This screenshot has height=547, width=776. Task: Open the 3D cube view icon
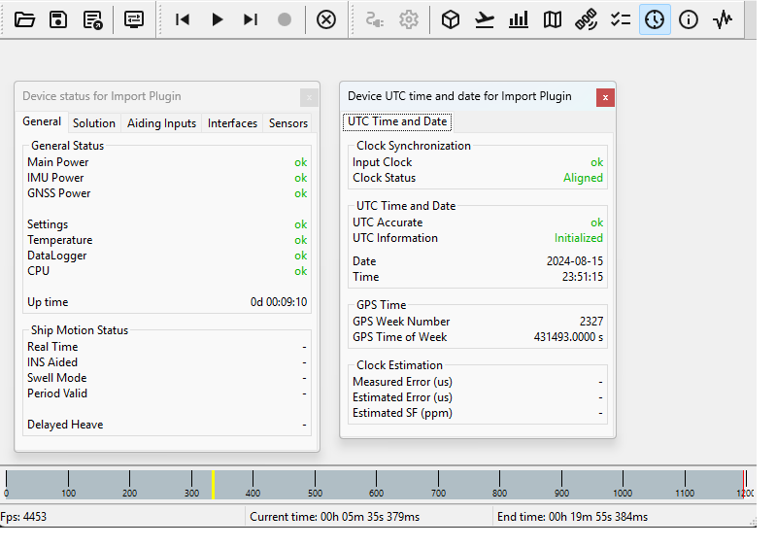451,19
